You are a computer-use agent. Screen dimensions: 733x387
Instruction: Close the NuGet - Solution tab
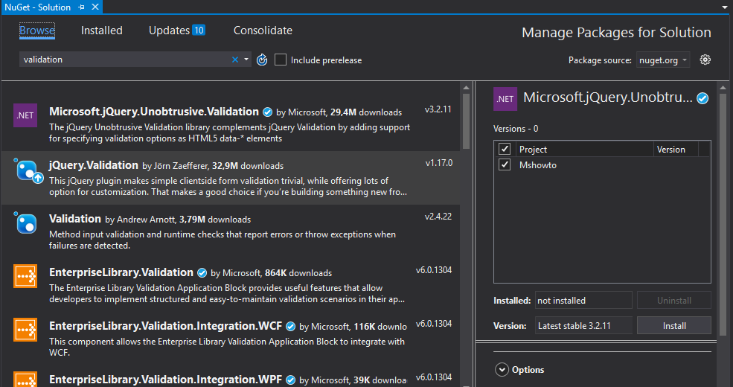pyautogui.click(x=95, y=7)
